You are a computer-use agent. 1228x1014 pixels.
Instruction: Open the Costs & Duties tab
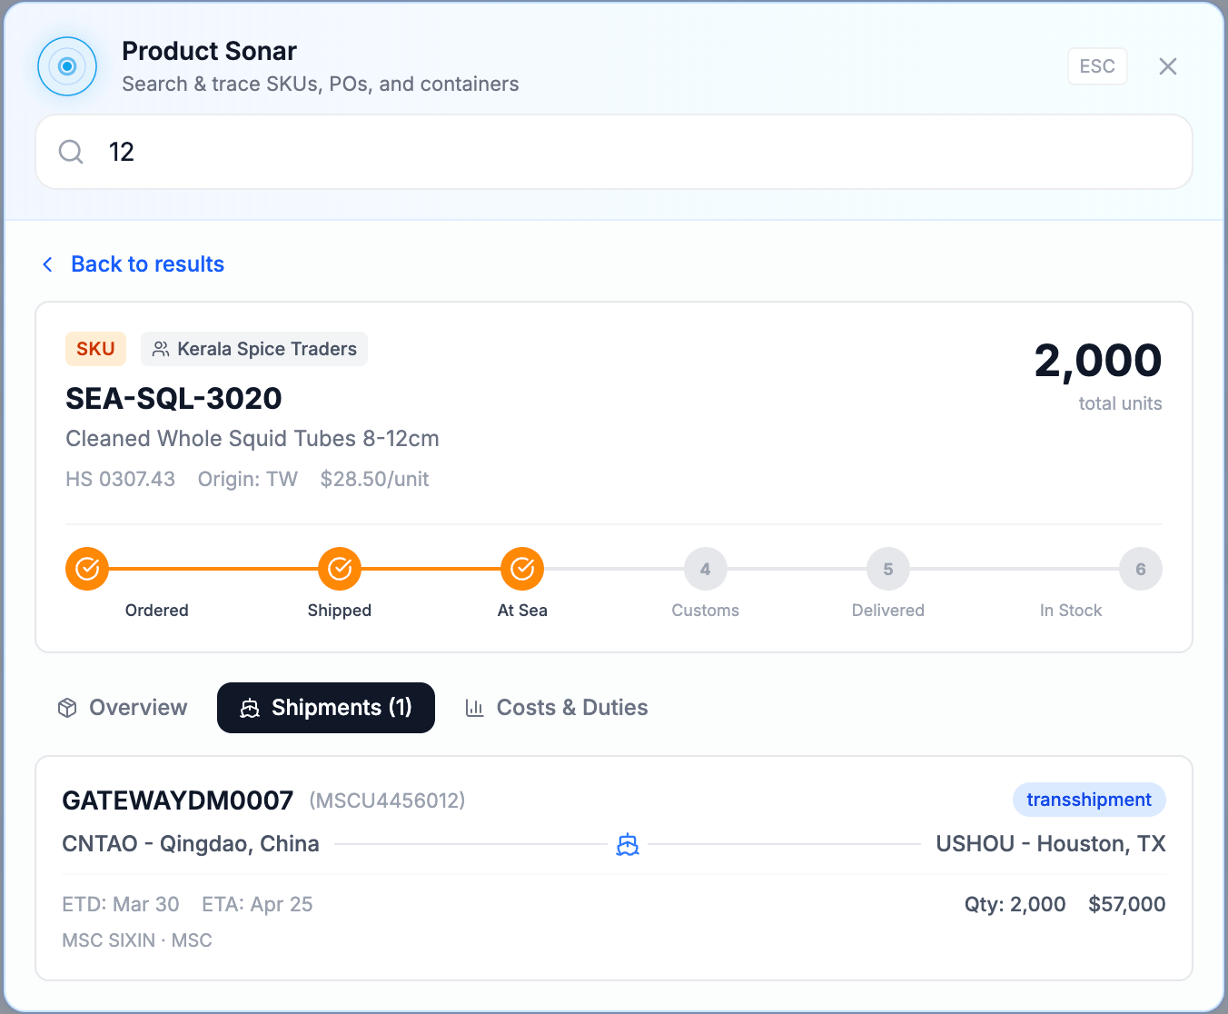[x=556, y=707]
